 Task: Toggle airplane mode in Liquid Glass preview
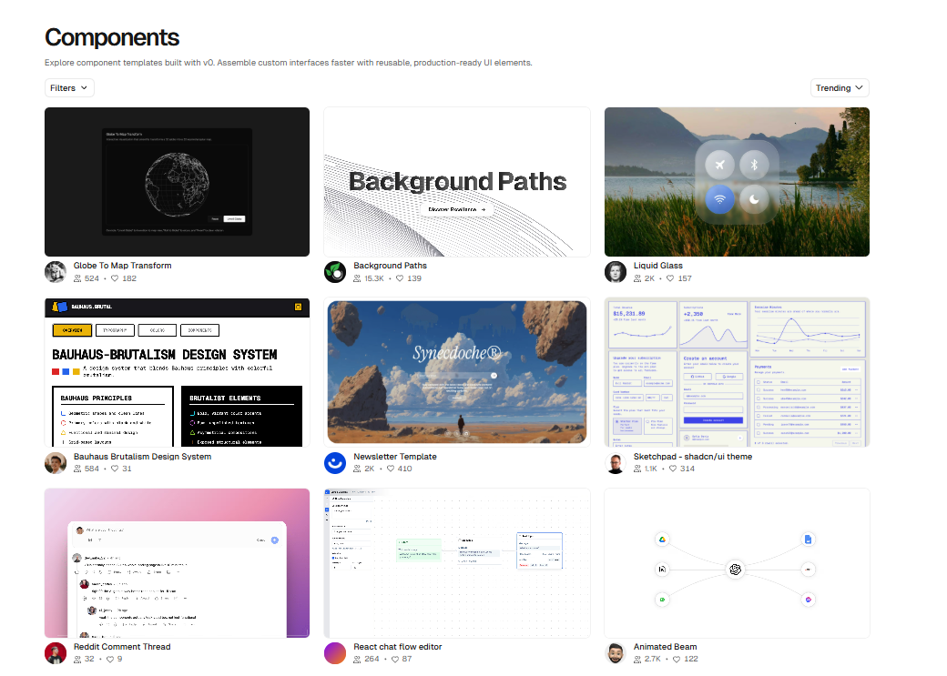click(x=720, y=165)
